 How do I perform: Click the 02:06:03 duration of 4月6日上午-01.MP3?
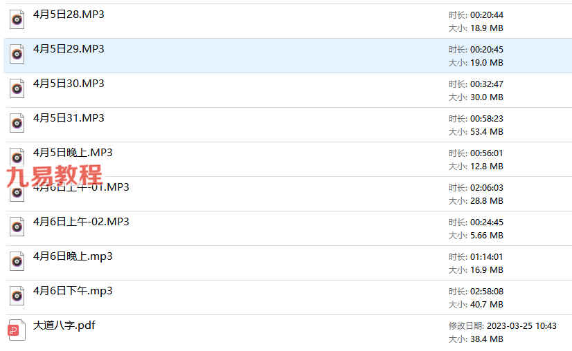tap(487, 187)
